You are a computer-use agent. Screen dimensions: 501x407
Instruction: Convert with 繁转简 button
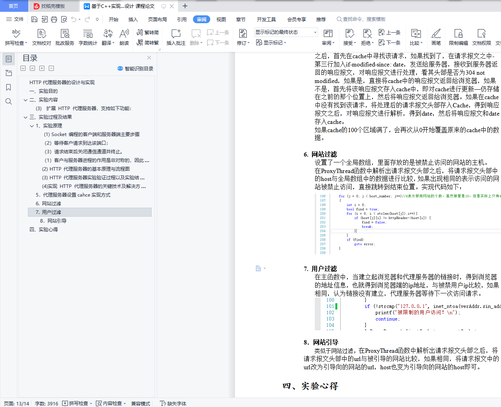[148, 33]
